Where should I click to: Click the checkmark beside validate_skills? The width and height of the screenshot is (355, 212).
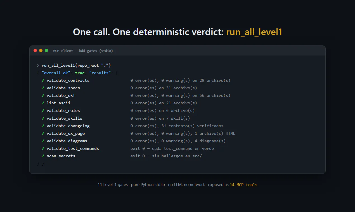coord(43,118)
